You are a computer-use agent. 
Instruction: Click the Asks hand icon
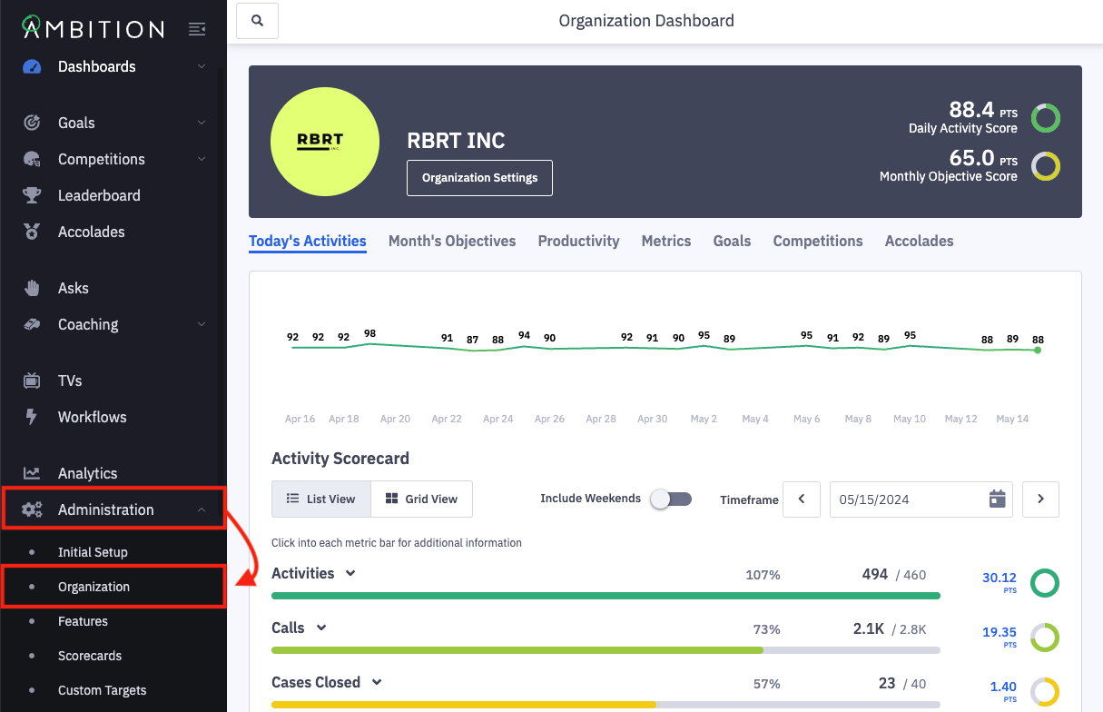[x=32, y=288]
